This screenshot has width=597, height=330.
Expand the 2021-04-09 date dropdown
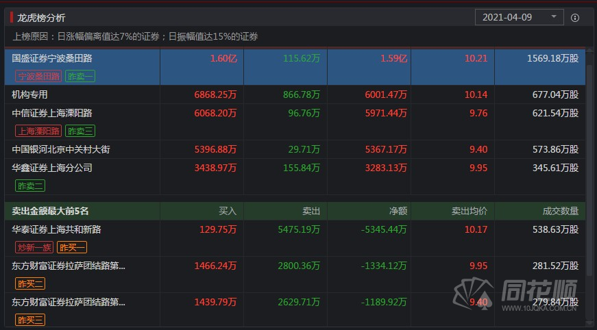coord(520,17)
